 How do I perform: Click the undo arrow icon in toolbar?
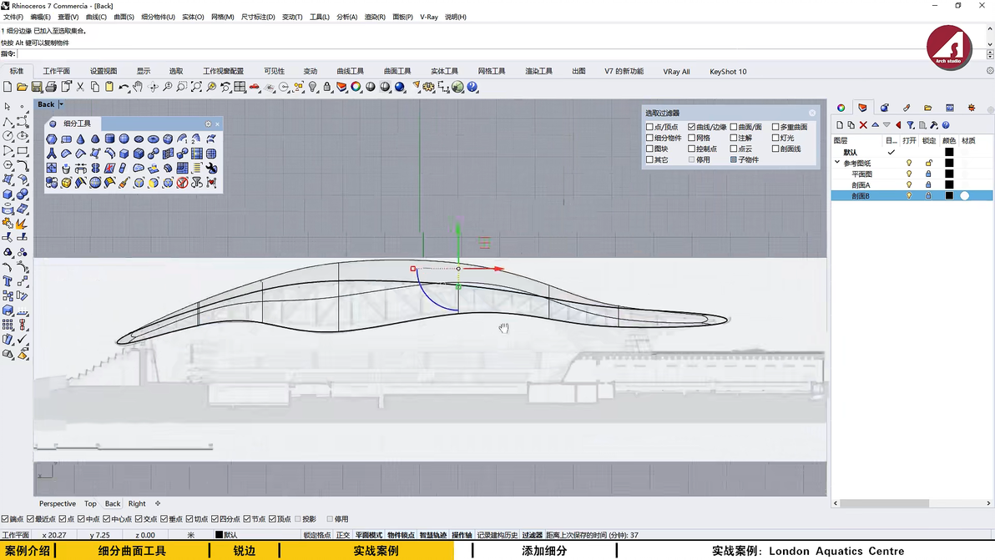click(124, 87)
